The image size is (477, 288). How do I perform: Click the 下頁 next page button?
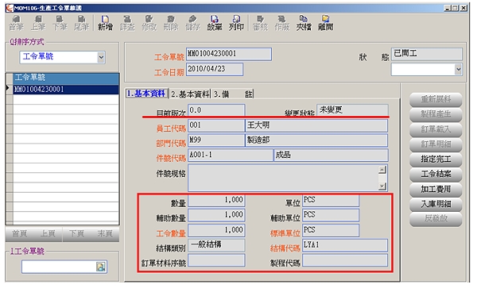coord(76,234)
